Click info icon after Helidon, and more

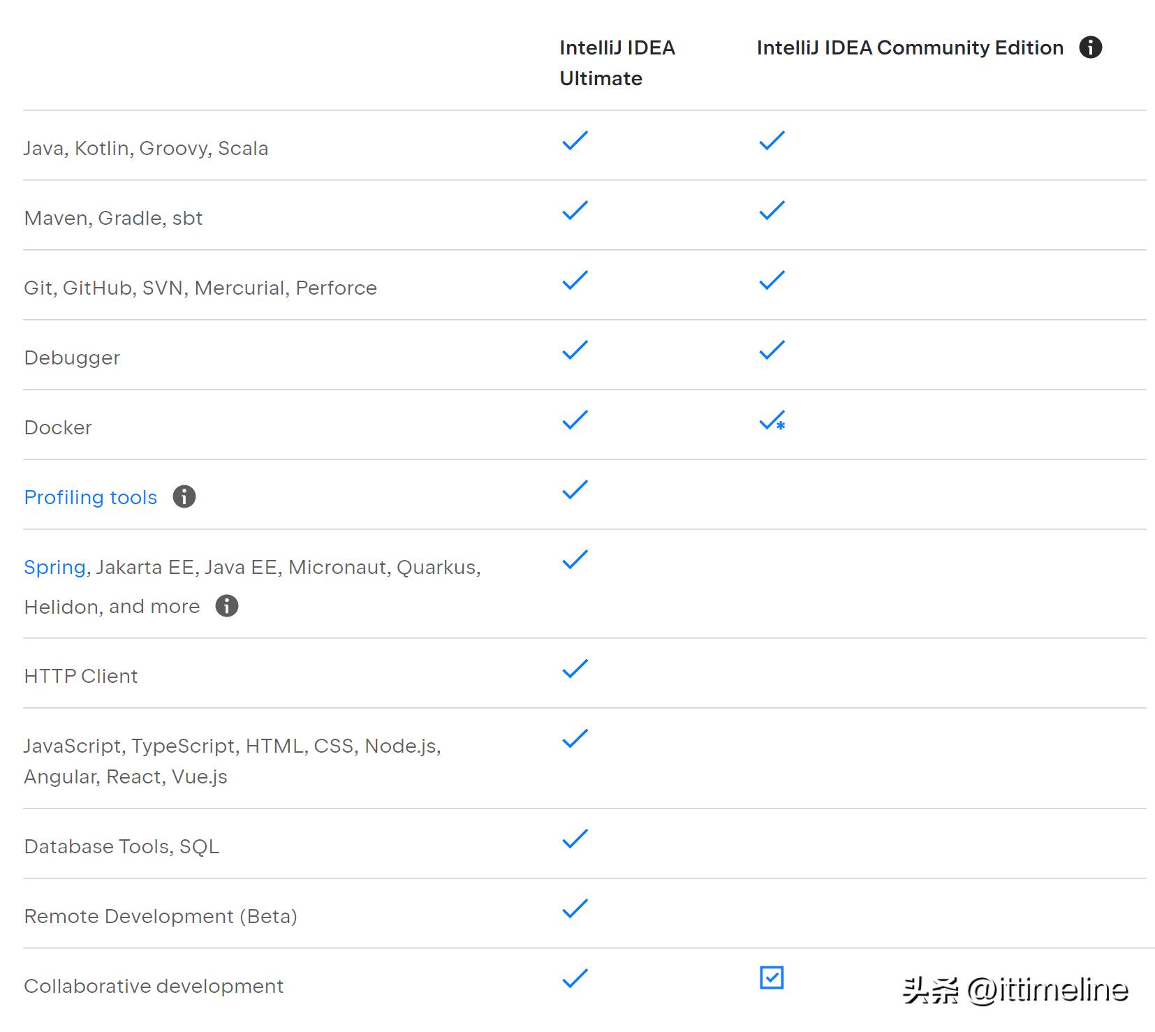coord(227,605)
